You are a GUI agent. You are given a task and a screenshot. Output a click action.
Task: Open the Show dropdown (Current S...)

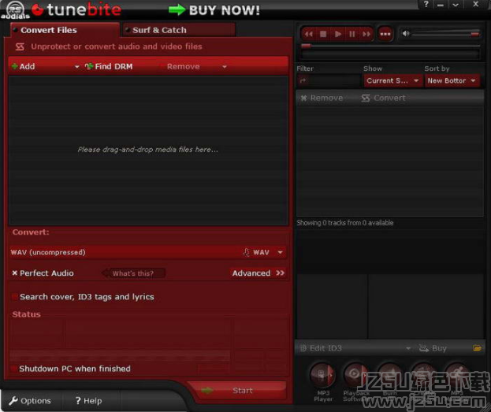[x=392, y=81]
